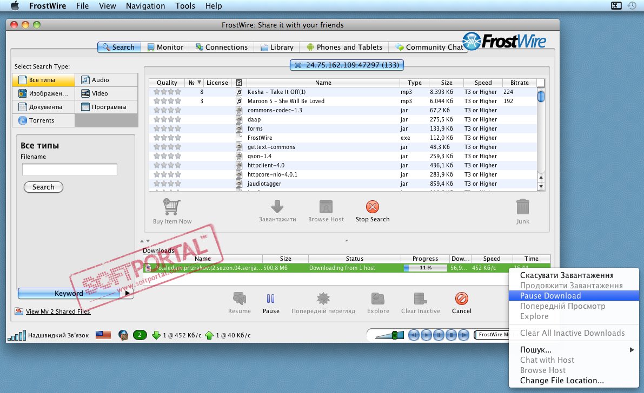The height and width of the screenshot is (393, 644).
Task: Toggle the small panel collapse arrows above Downloads
Action: point(145,241)
